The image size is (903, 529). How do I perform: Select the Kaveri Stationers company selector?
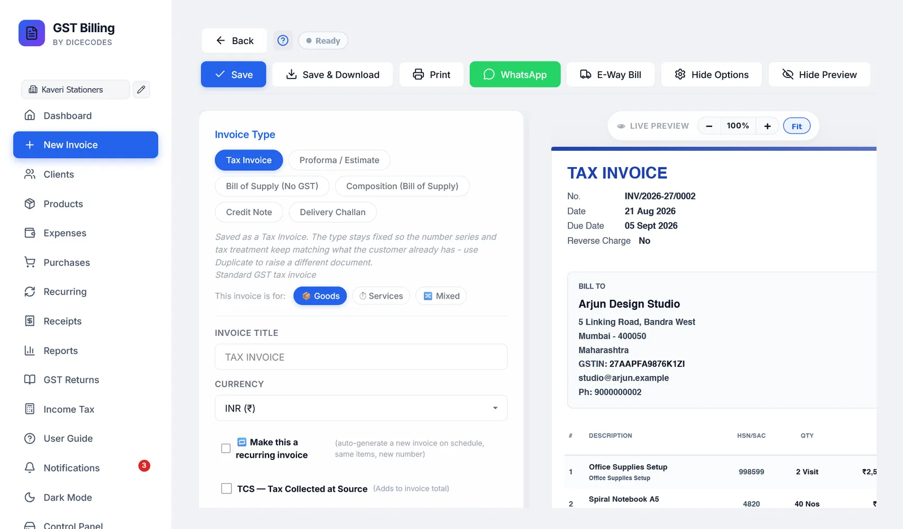[x=76, y=89]
